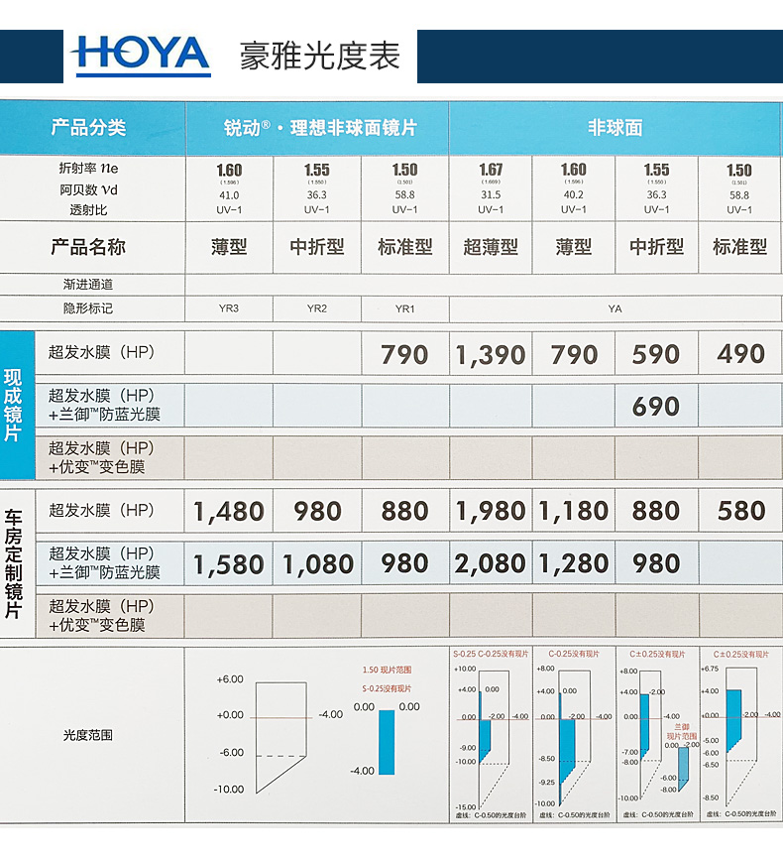Click the 透射比 row label
Viewport: 783px width, 858px height.
coord(88,209)
